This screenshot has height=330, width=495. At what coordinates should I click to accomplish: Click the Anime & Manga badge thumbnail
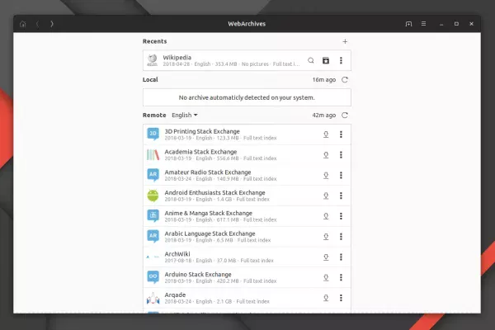[x=153, y=215]
